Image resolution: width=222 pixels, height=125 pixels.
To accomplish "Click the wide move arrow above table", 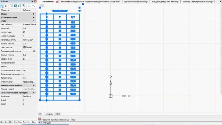I will pyautogui.click(x=60, y=11).
